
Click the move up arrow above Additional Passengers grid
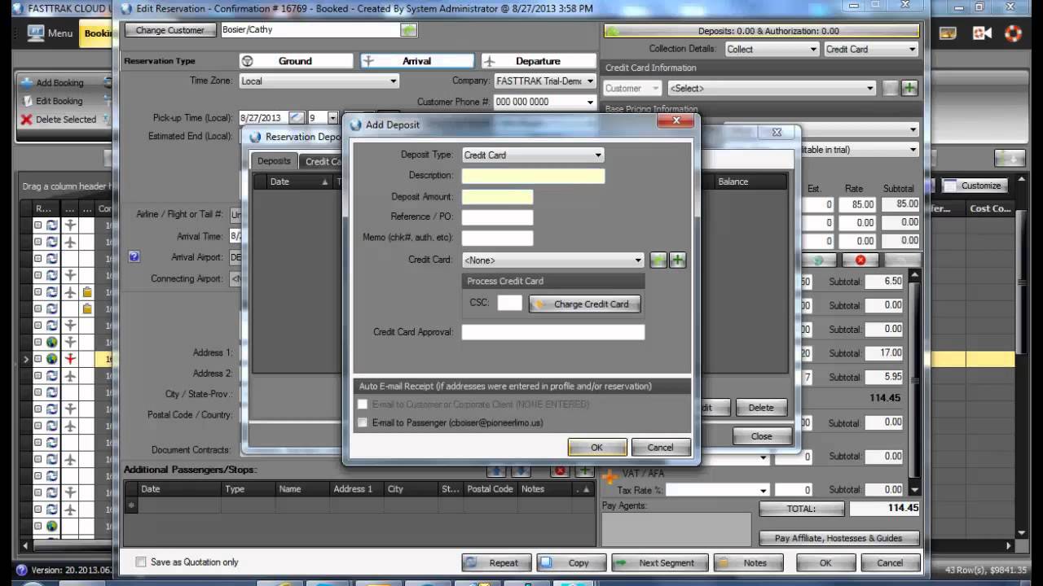pos(495,470)
